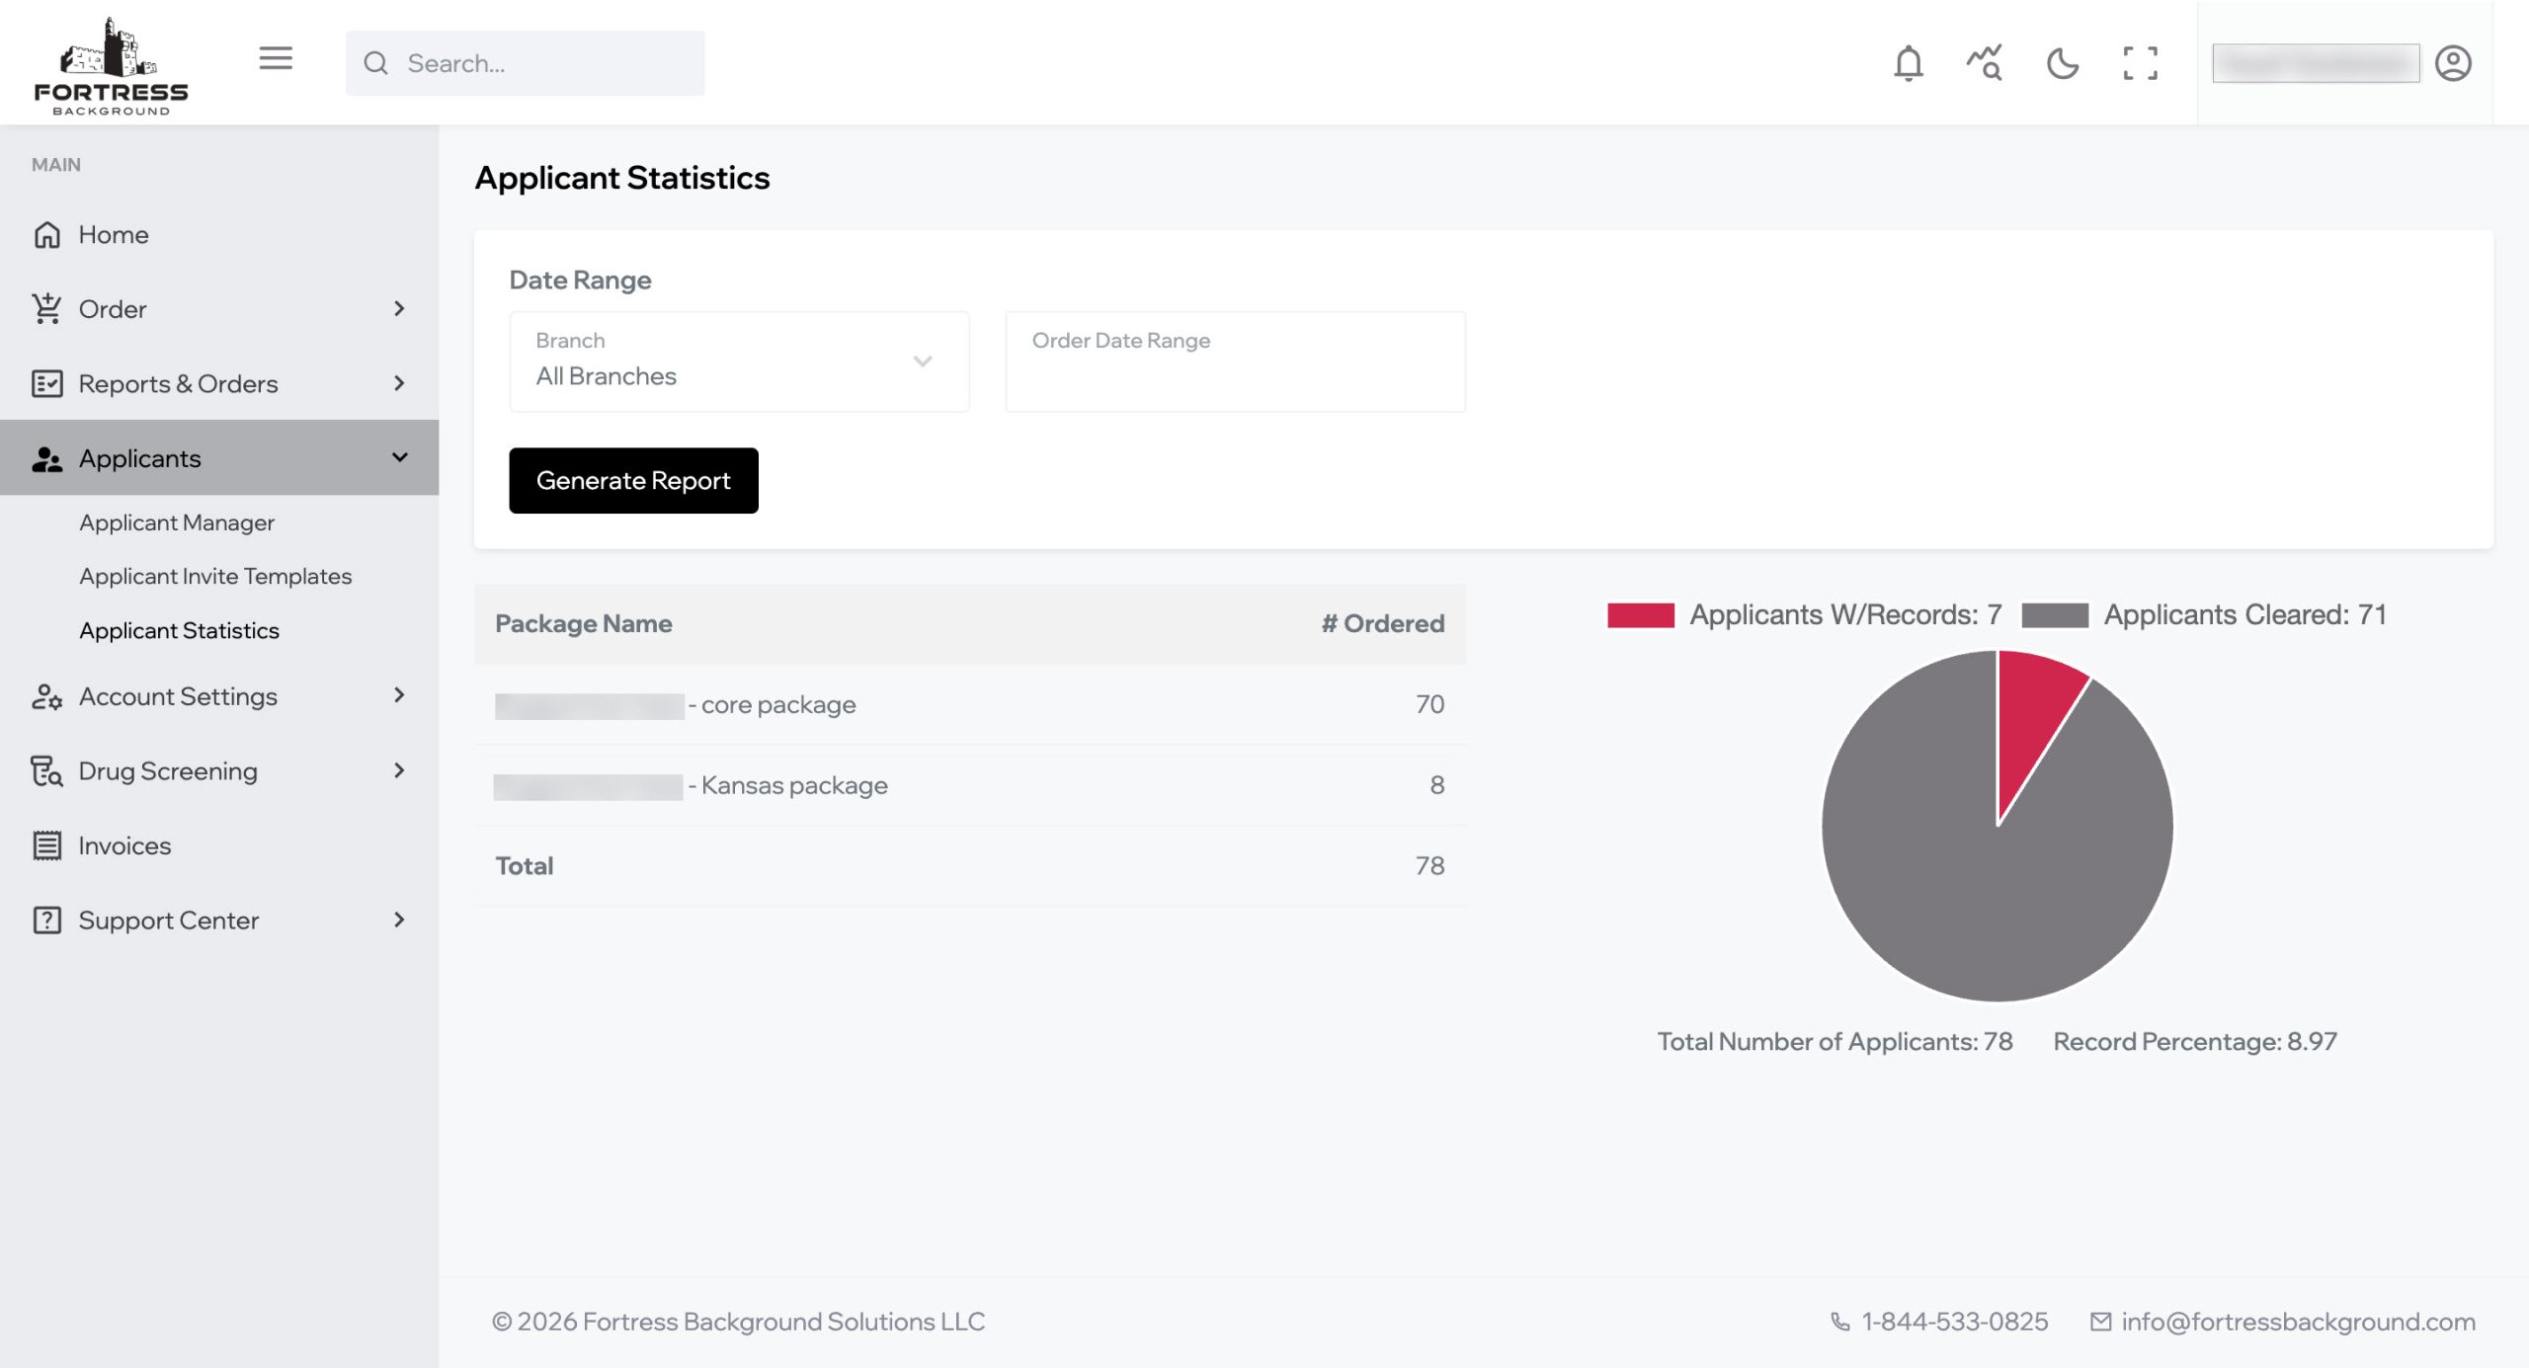Open the analytics search chart icon
Viewport: 2529px width, 1368px height.
(x=1984, y=63)
